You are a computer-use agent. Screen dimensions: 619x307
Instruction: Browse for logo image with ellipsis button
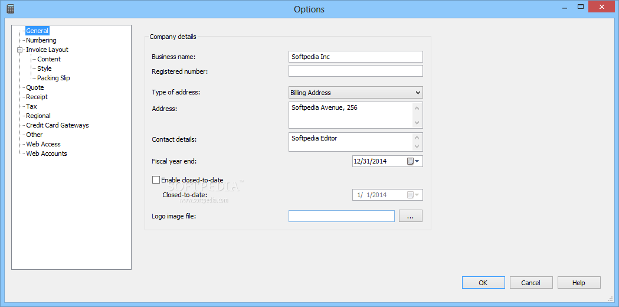411,216
